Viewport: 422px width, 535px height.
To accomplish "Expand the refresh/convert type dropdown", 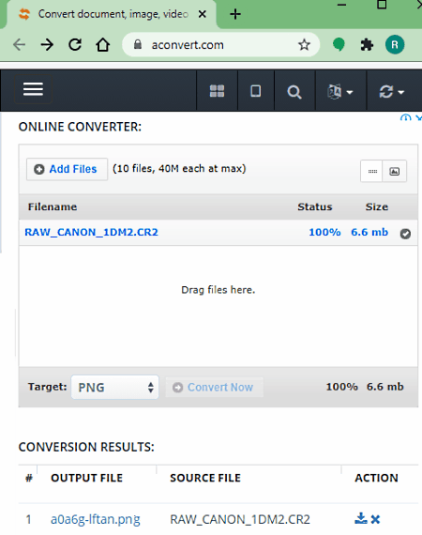I will tap(392, 92).
